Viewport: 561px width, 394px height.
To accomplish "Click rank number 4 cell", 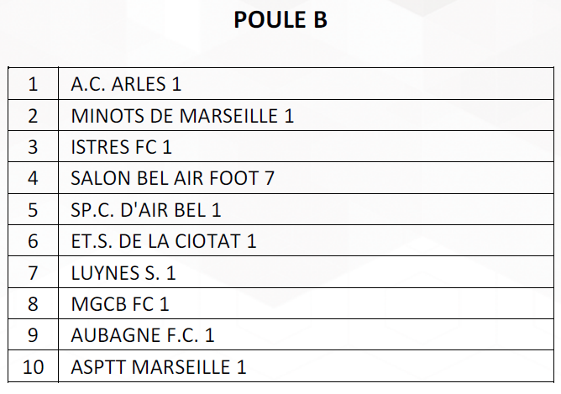I will (x=33, y=178).
